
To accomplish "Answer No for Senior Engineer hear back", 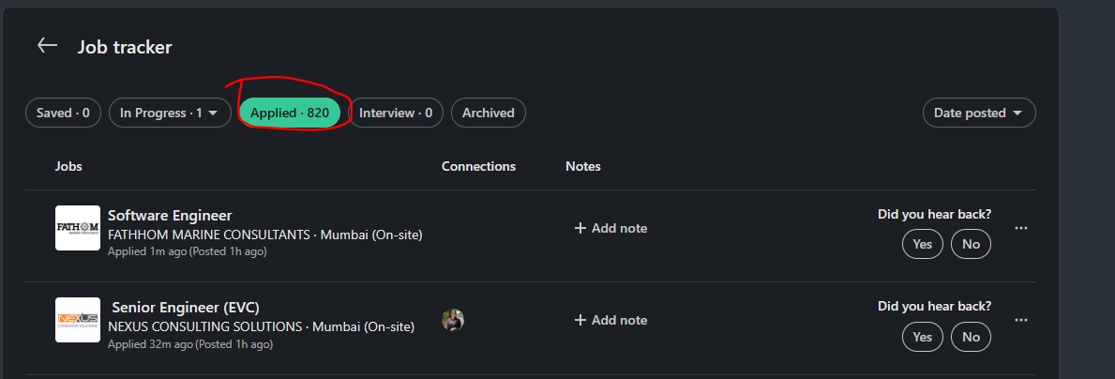I will point(971,337).
